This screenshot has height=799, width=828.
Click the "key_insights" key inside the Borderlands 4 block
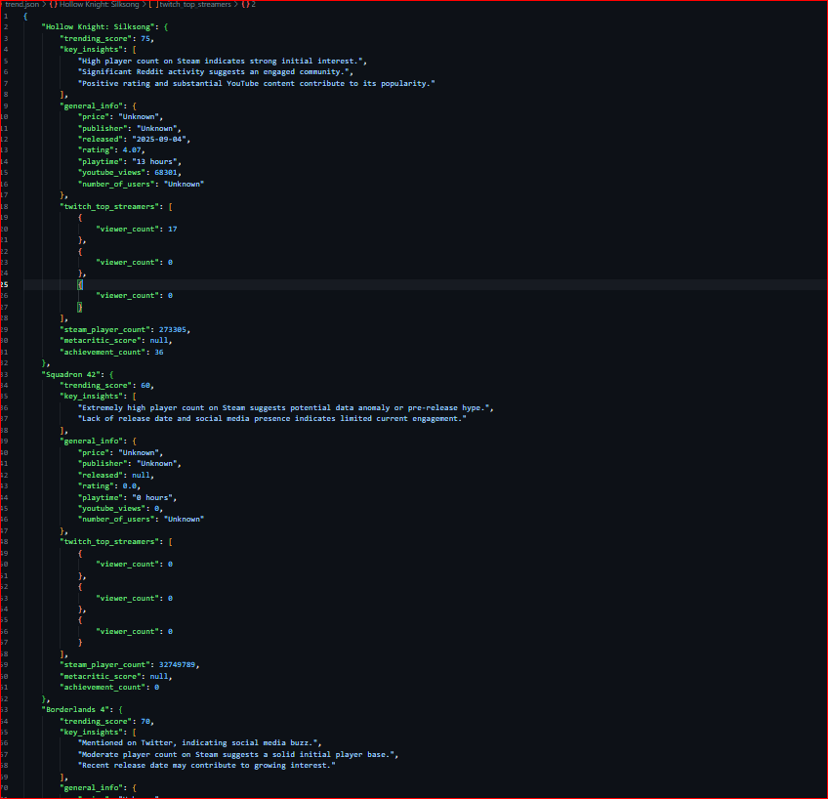click(x=92, y=733)
